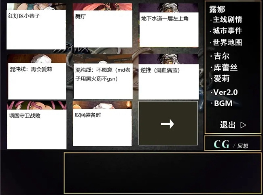The height and width of the screenshot is (195, 263).
Task: Open the 逆推（满血满蓝）scene card
Action: (x=169, y=77)
